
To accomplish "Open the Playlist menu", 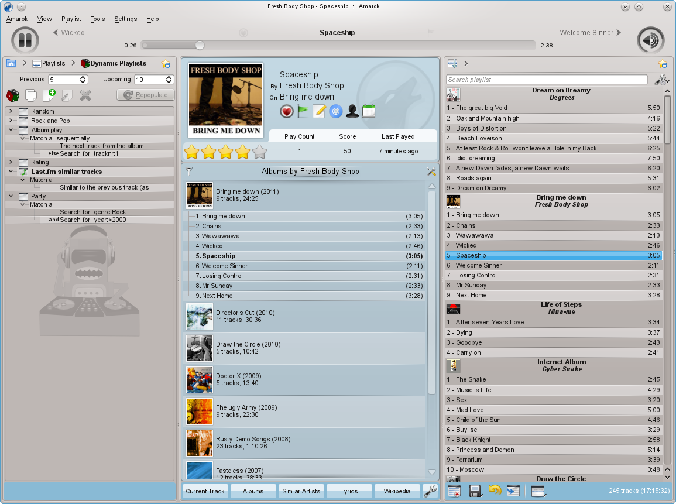I will pos(71,19).
